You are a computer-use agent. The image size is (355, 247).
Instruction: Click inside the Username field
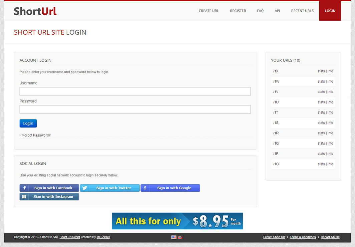[x=135, y=92]
